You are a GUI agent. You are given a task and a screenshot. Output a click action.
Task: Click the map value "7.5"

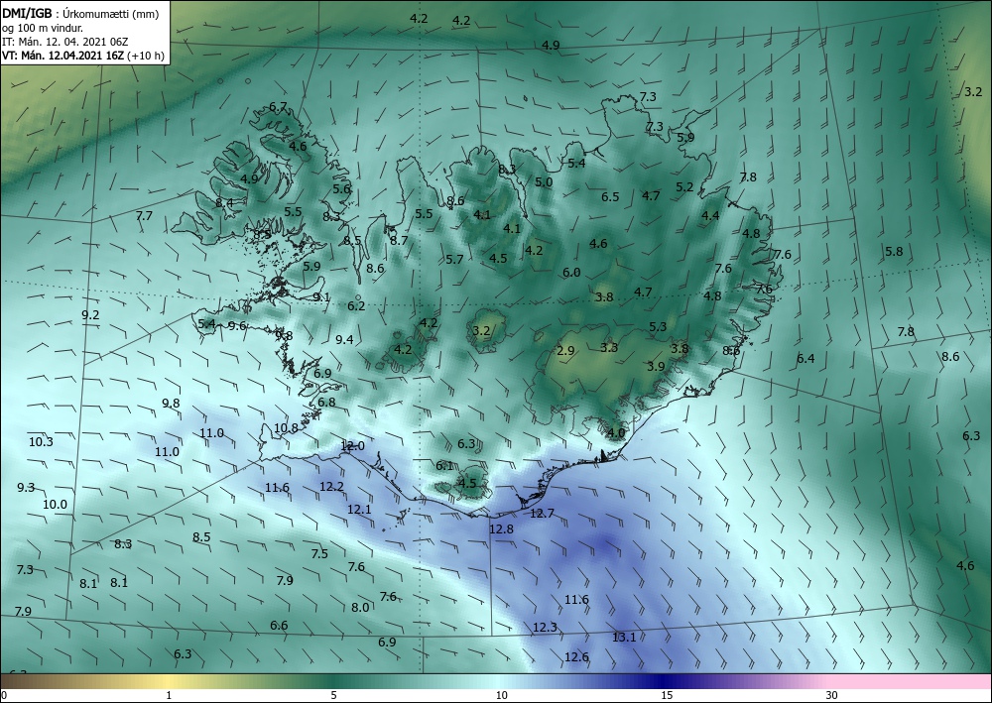point(319,554)
